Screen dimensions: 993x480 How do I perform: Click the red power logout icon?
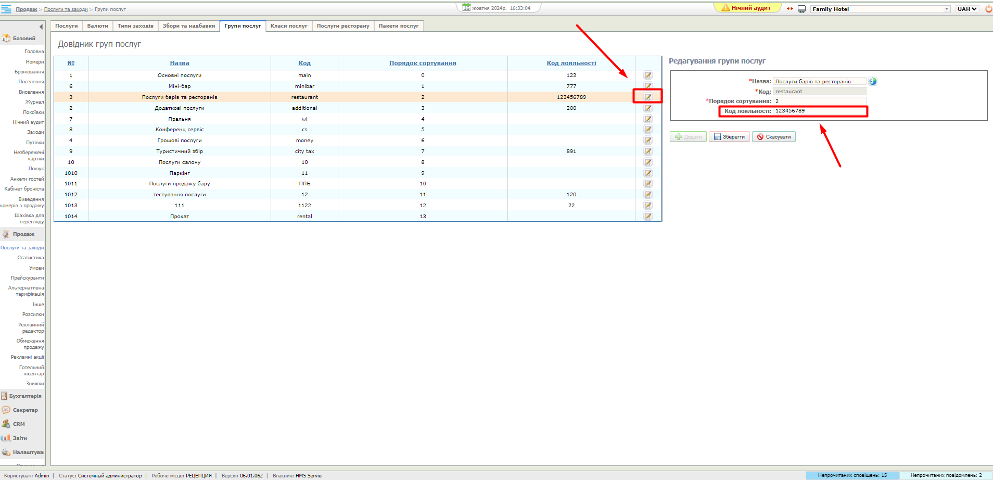988,9
